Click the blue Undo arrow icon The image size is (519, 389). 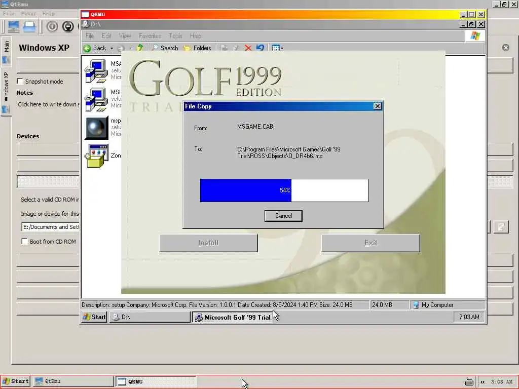(260, 48)
